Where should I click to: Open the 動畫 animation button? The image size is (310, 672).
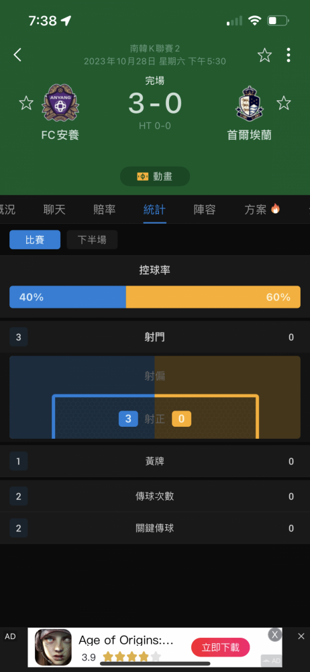pyautogui.click(x=155, y=176)
